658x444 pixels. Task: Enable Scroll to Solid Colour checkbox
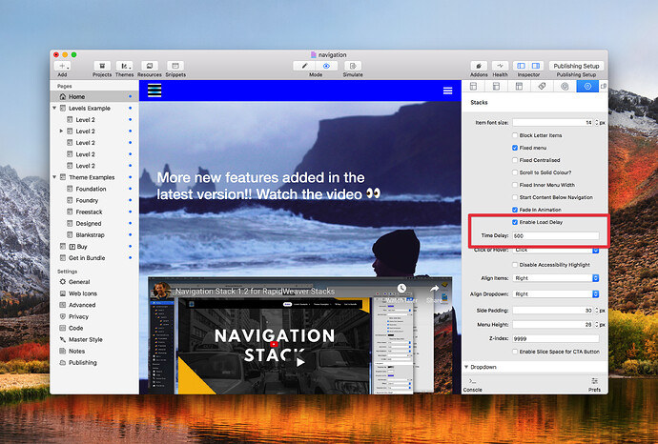pyautogui.click(x=515, y=172)
